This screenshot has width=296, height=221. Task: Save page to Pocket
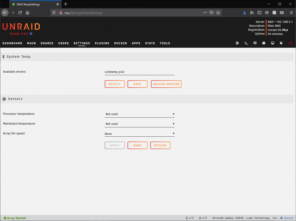click(x=211, y=13)
